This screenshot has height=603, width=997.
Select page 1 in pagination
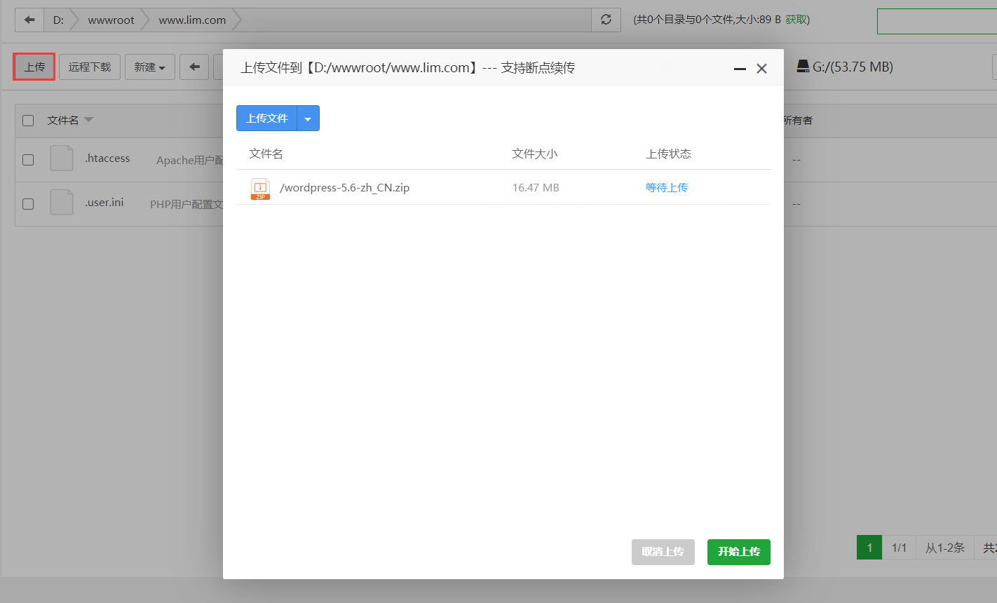[x=869, y=548]
